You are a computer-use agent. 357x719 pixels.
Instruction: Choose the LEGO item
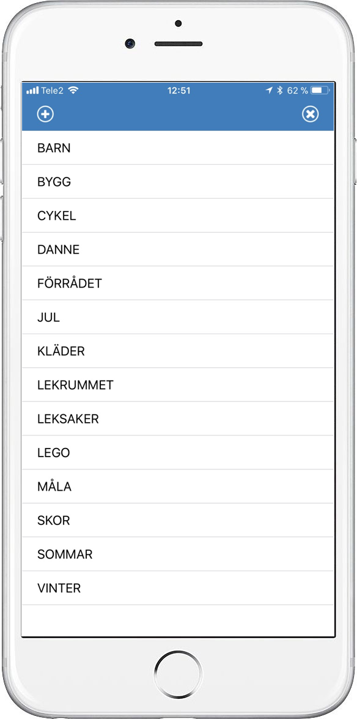point(178,453)
